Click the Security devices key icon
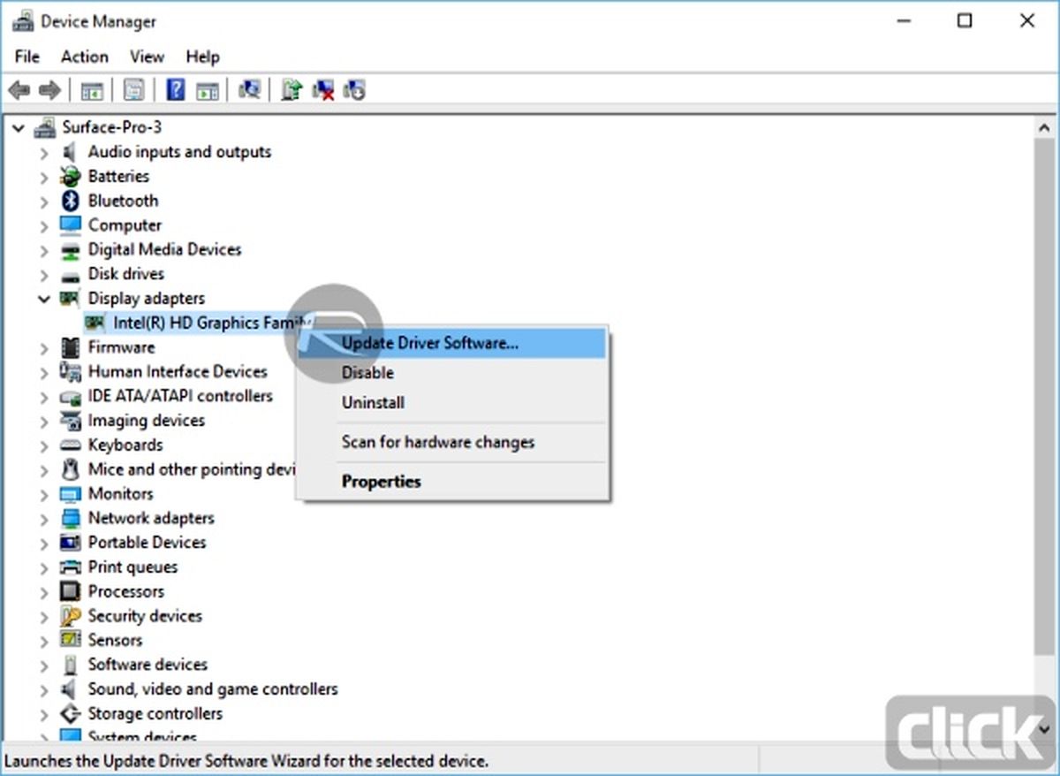Viewport: 1060px width, 776px height. [71, 616]
